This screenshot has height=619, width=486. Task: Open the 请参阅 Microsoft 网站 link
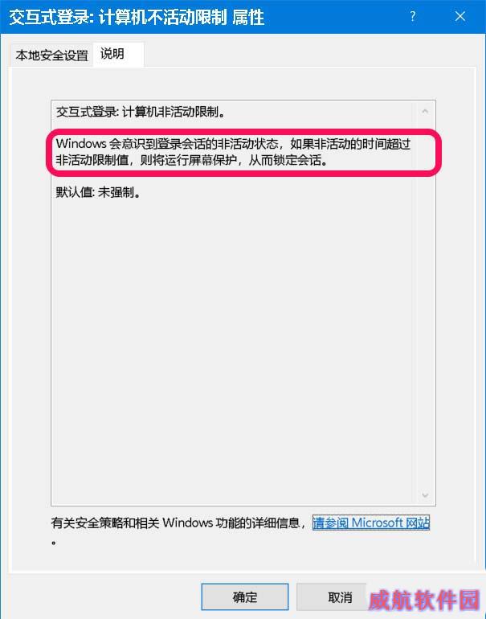371,523
